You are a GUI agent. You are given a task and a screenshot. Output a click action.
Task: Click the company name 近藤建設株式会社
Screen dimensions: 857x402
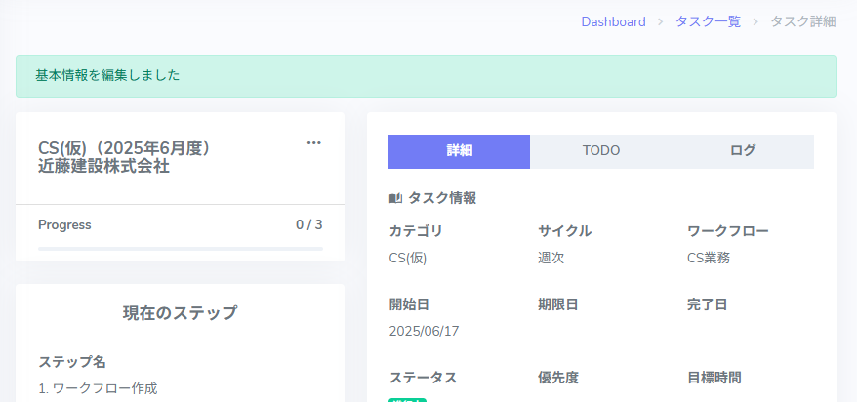[103, 167]
